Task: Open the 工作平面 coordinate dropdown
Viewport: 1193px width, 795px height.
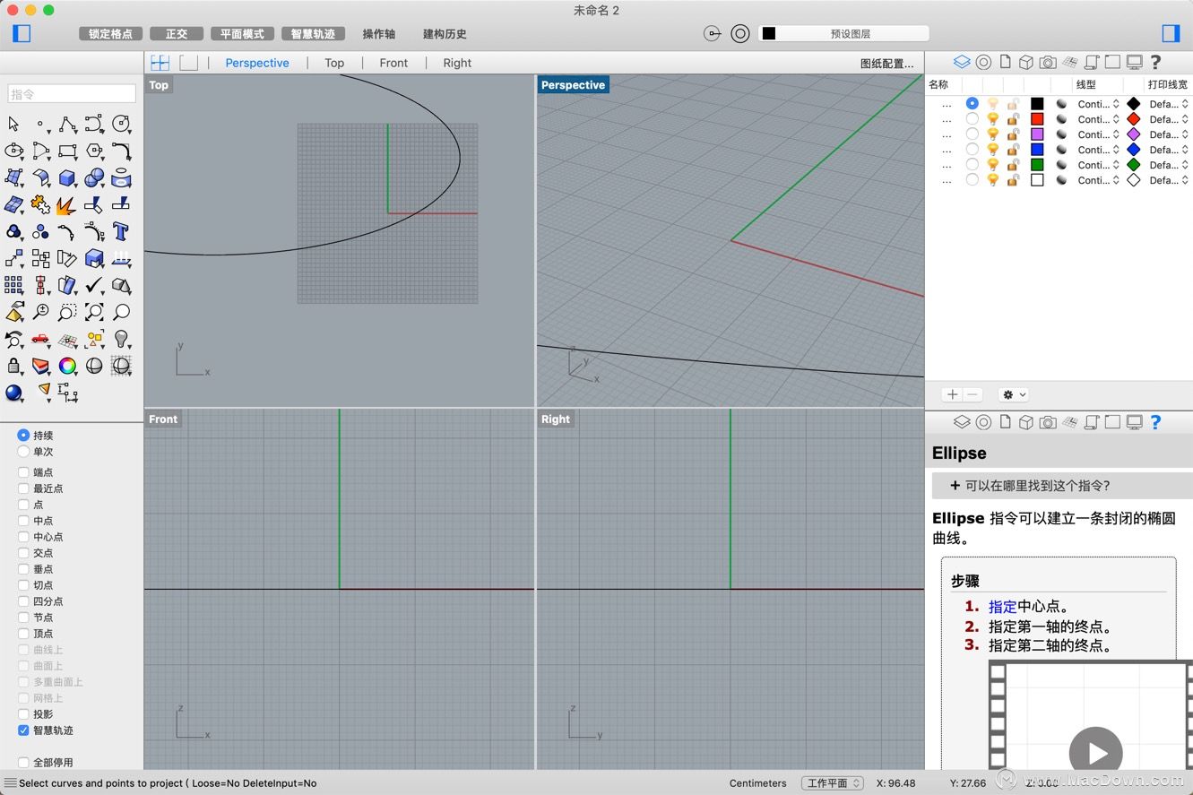Action: point(832,782)
